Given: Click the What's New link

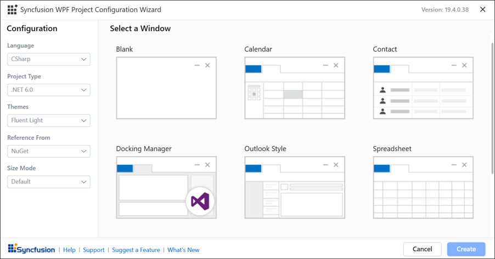Looking at the screenshot, I should click(x=183, y=250).
